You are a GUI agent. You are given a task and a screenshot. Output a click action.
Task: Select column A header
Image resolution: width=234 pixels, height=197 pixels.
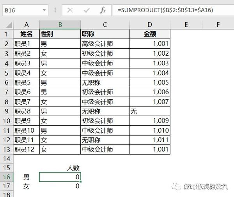click(x=27, y=25)
